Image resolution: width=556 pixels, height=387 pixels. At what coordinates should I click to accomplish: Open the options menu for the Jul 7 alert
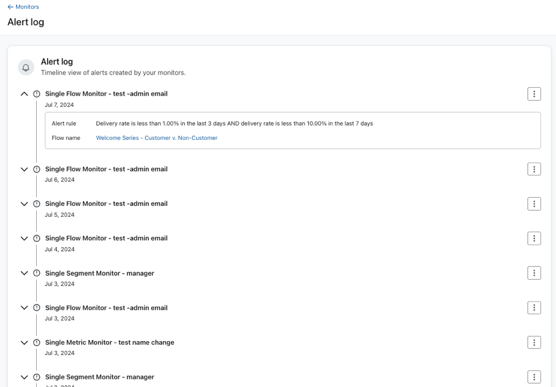[x=534, y=93]
